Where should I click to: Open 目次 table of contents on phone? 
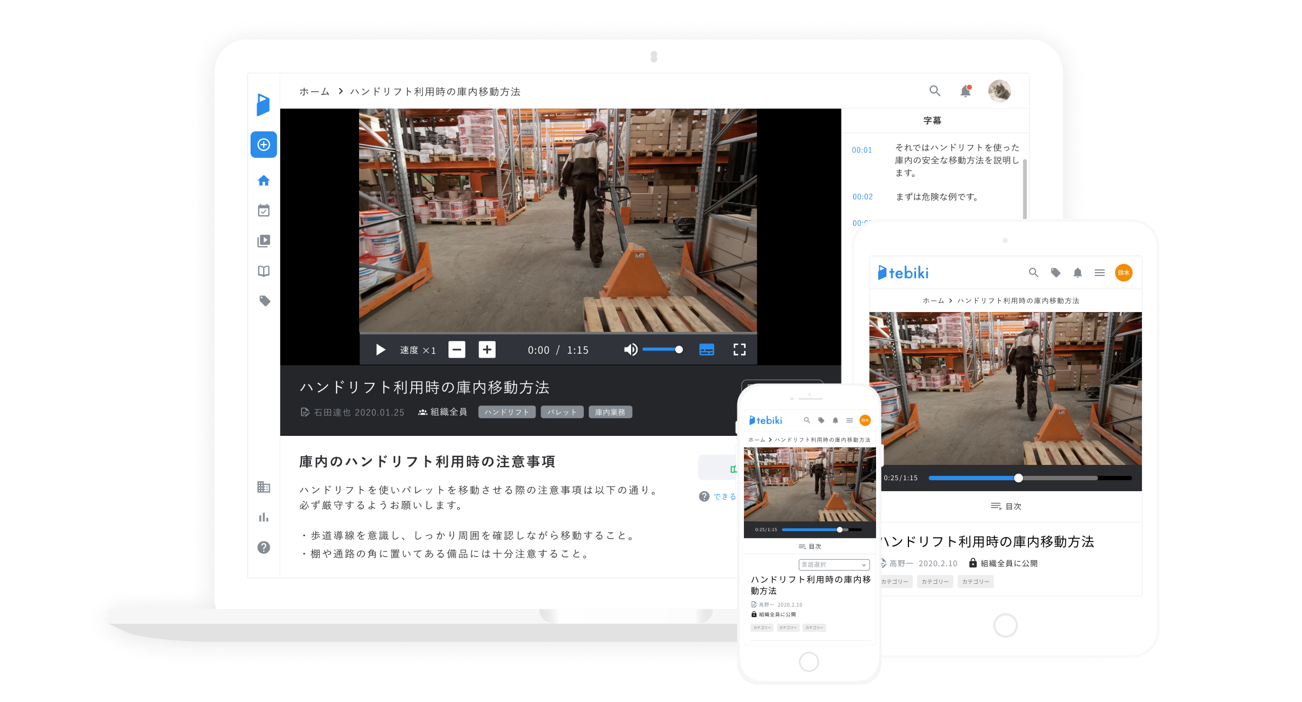810,546
